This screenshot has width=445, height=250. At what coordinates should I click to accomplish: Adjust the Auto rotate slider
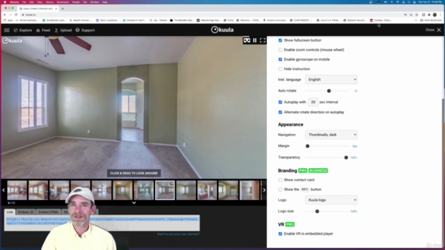[329, 91]
